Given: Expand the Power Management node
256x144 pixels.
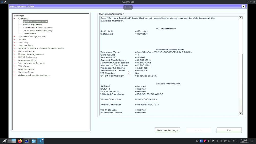Looking at the screenshot, I should coord(14,54).
